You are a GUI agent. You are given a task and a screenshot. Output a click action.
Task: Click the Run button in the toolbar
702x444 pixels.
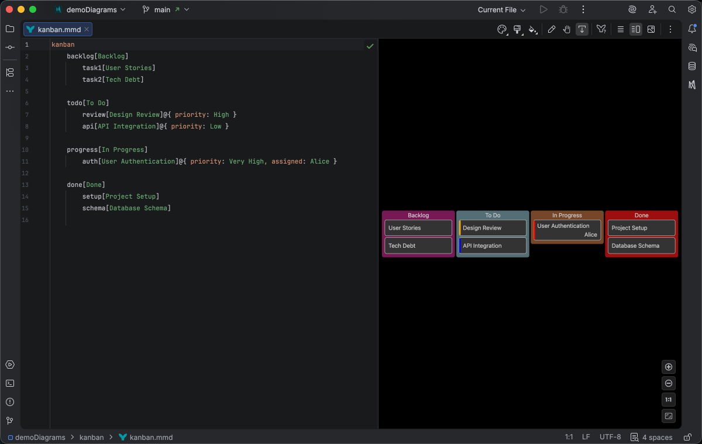click(543, 9)
